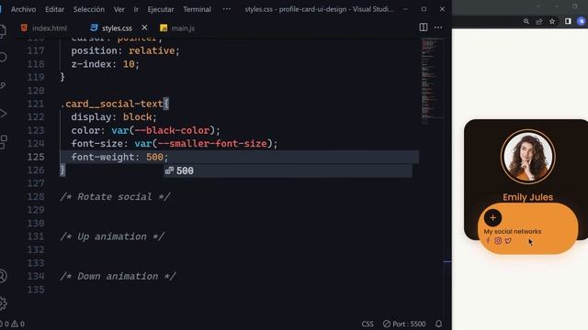Screen dimensions: 588x330
Task: Click the Rotate social comment line
Action: [x=115, y=197]
